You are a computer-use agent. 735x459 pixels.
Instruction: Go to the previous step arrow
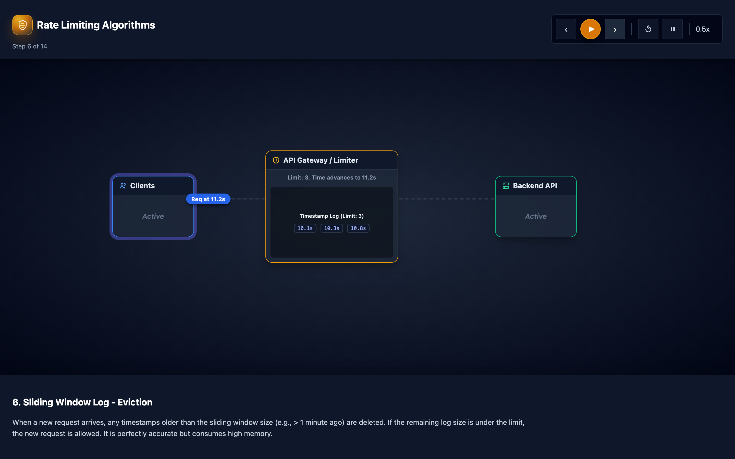pyautogui.click(x=566, y=29)
